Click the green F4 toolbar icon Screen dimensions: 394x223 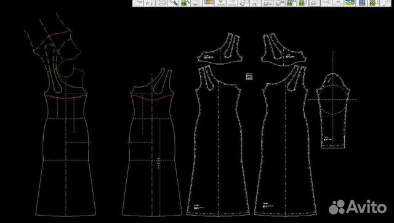tap(291, 2)
